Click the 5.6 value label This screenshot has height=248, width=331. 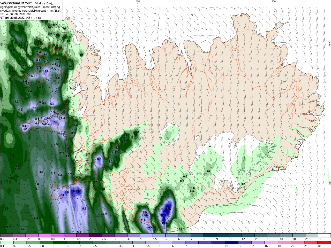(x=33, y=76)
